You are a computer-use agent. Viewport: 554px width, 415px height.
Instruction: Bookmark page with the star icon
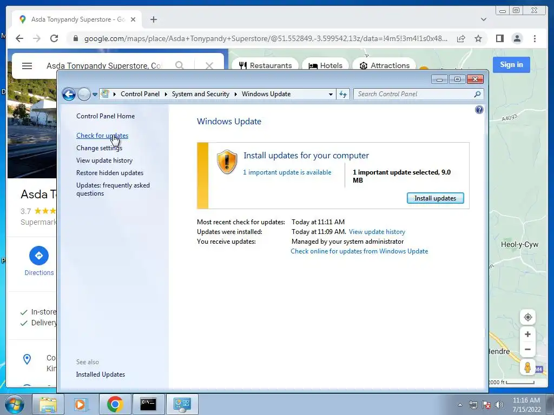478,38
